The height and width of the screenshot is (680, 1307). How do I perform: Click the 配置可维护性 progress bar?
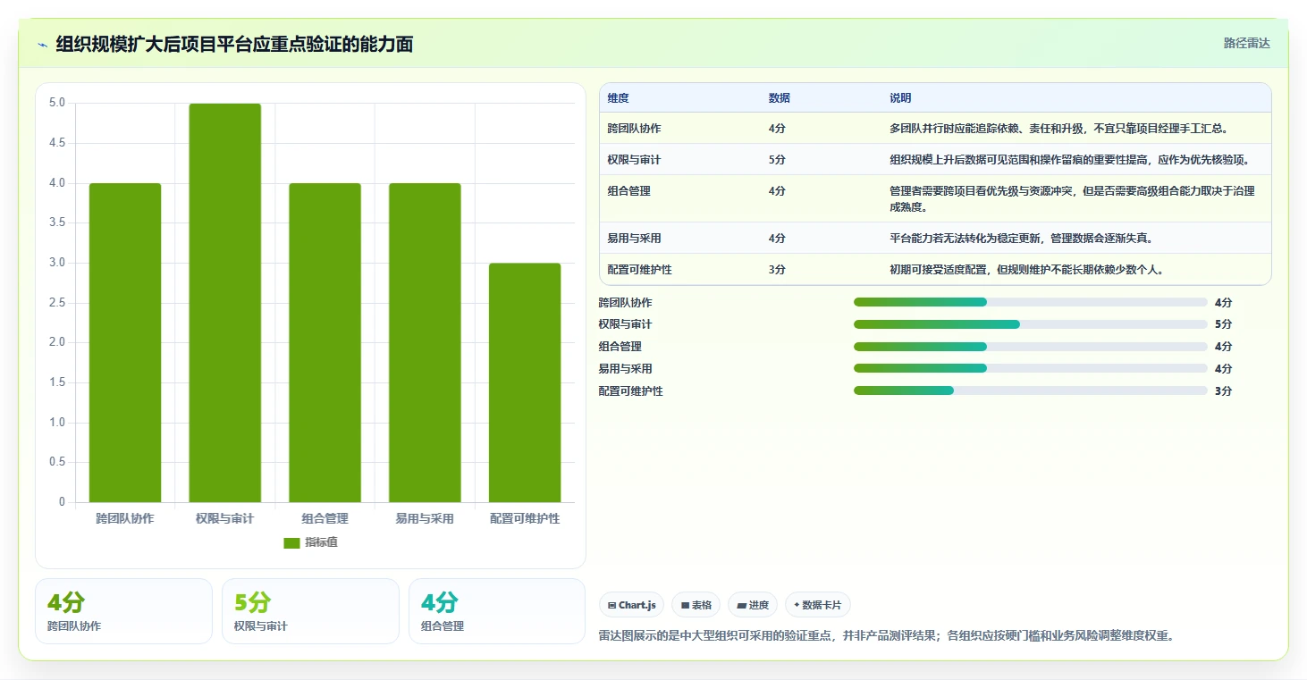pyautogui.click(x=1031, y=390)
